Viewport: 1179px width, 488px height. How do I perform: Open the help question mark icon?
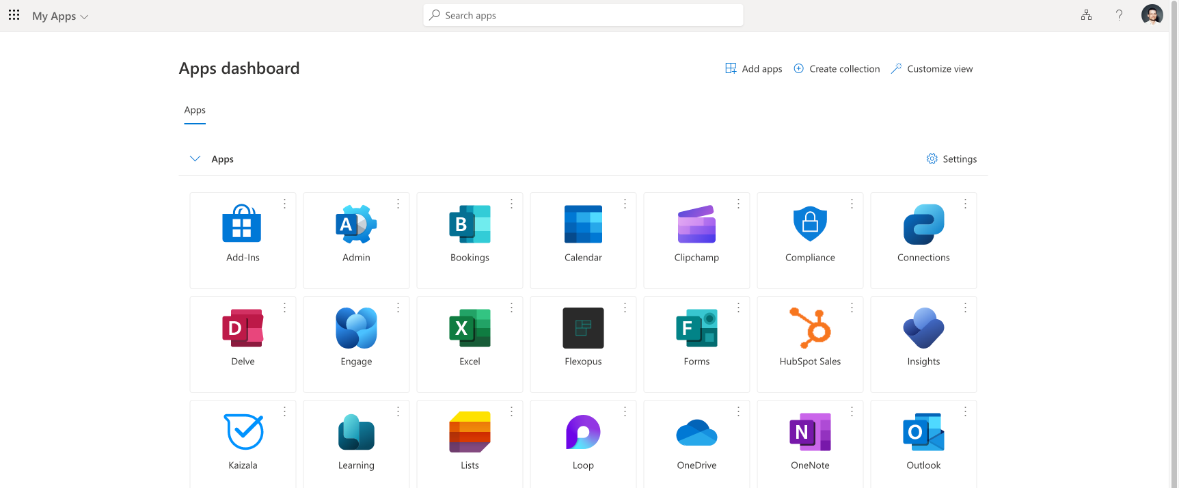click(1119, 15)
